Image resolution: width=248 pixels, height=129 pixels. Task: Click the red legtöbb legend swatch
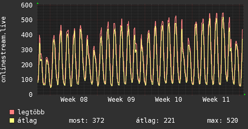point(12,112)
